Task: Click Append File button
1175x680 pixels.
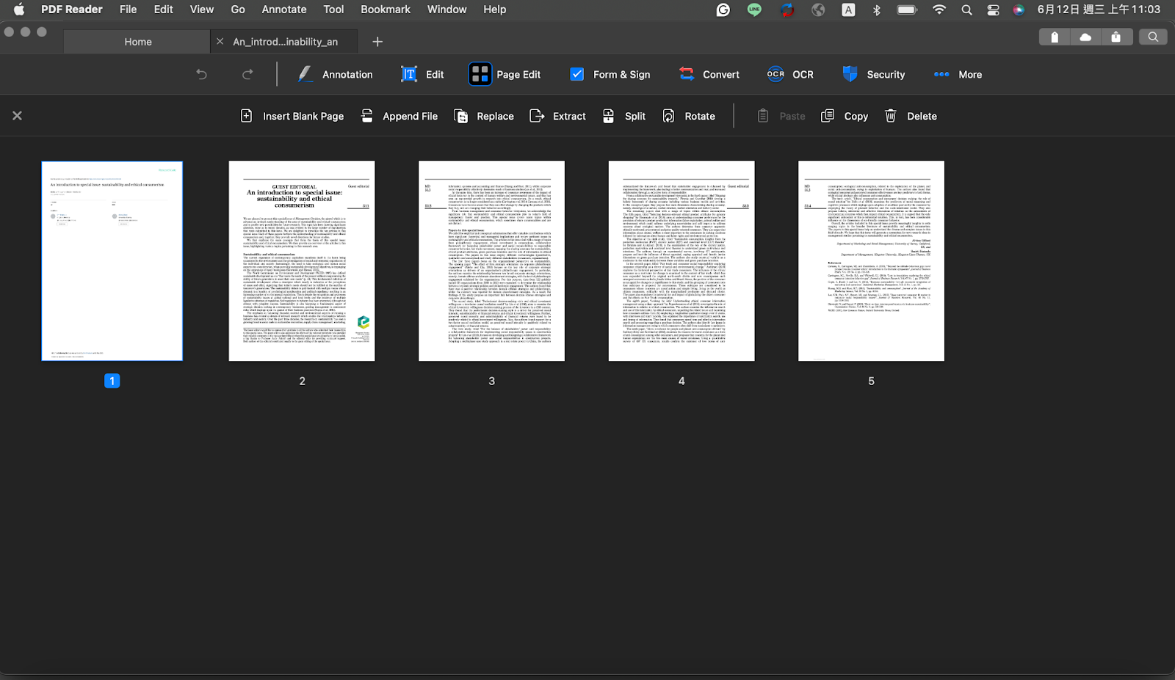Action: 399,116
